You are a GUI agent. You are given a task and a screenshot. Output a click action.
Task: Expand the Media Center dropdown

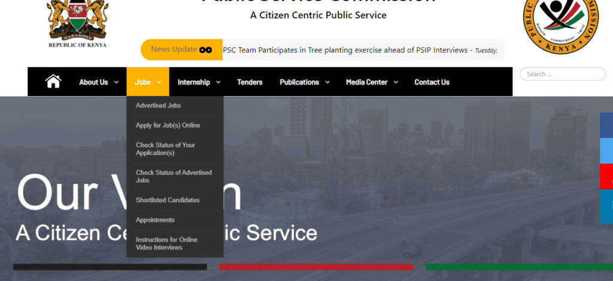pyautogui.click(x=372, y=82)
